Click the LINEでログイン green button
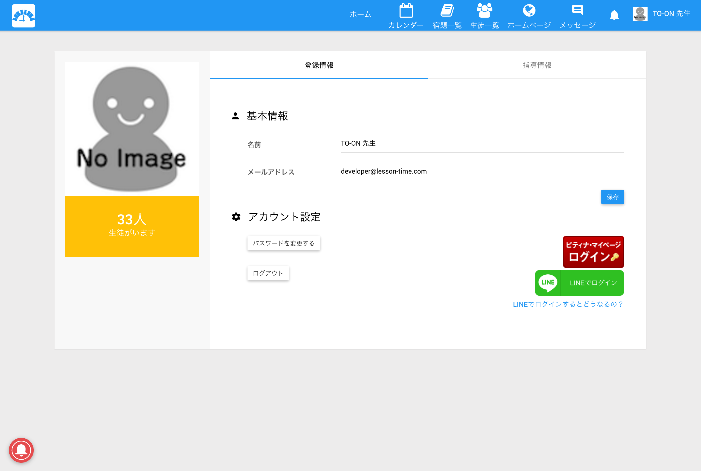Screen dimensions: 701x471 coord(579,283)
